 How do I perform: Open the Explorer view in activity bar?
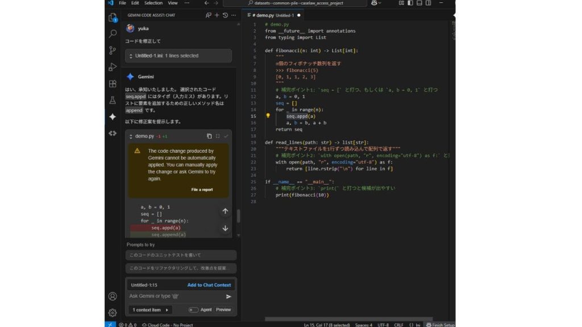point(113,18)
